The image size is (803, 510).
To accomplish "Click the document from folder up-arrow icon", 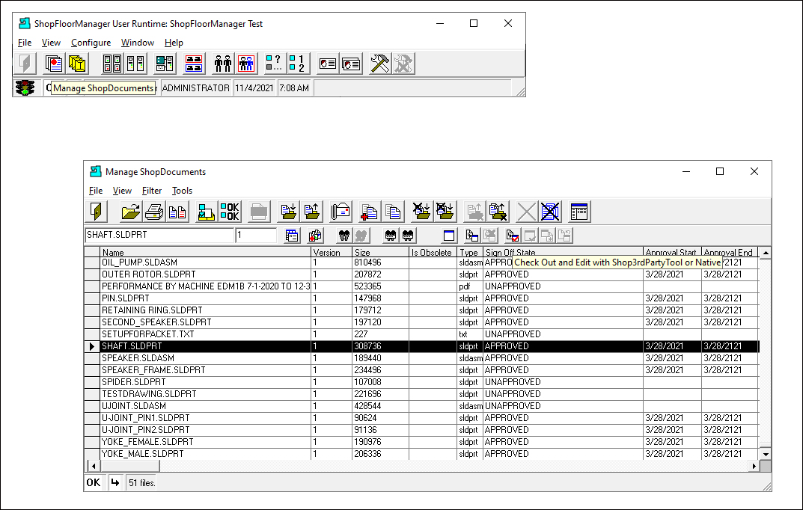I will (312, 212).
